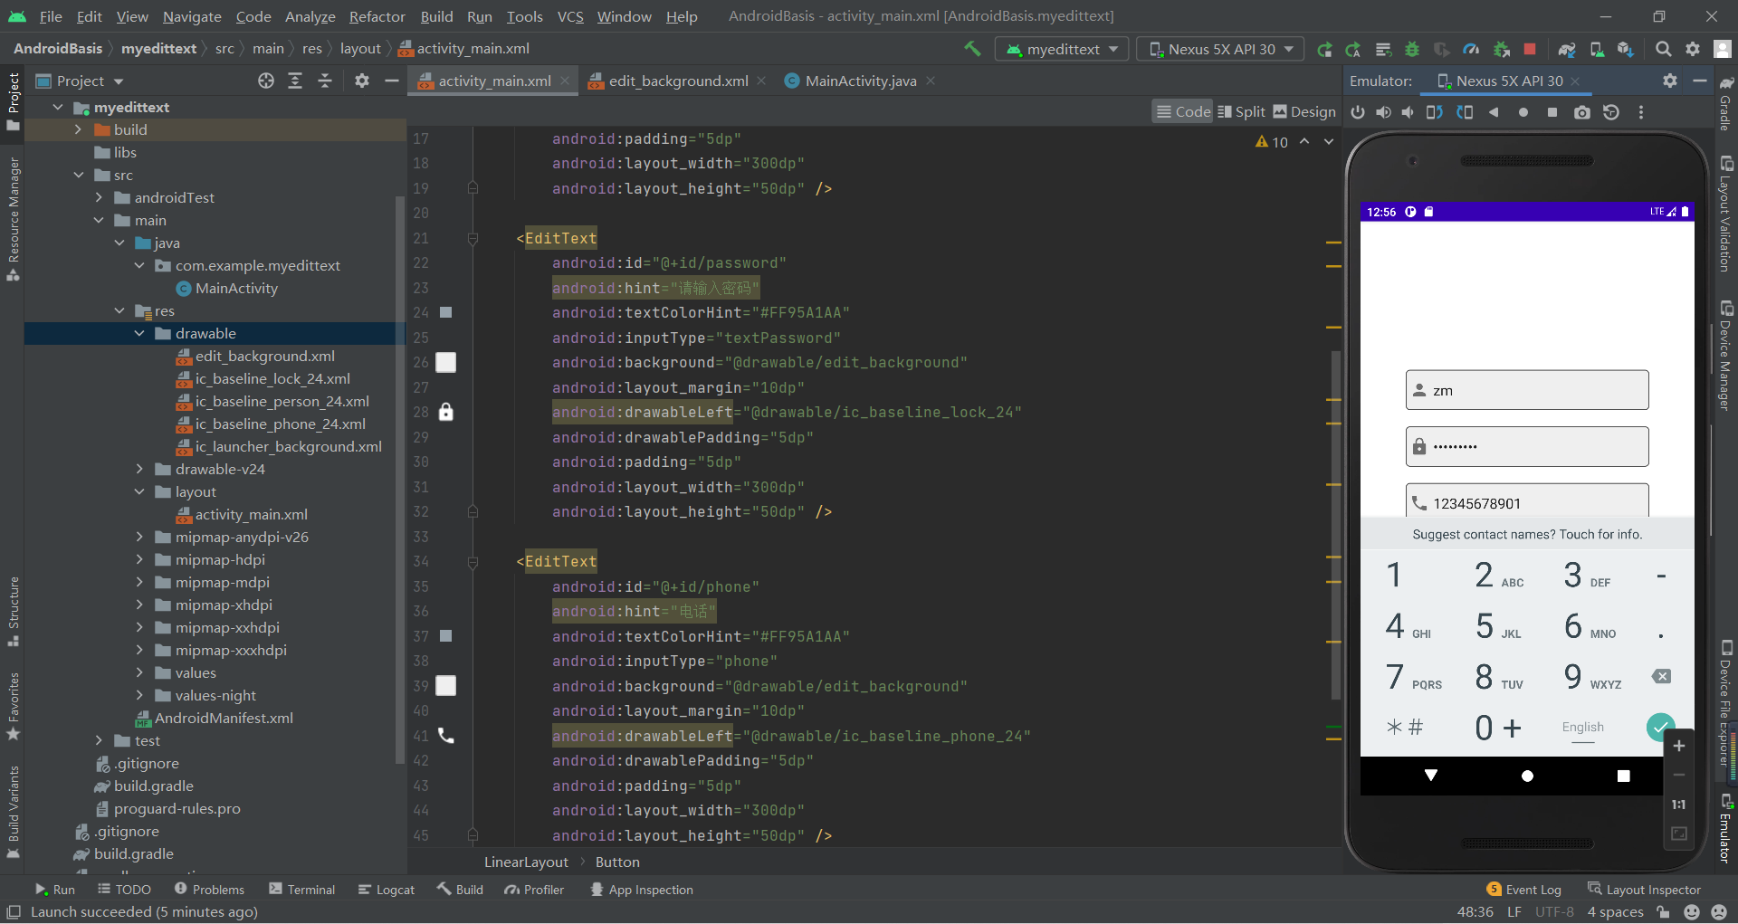The width and height of the screenshot is (1738, 924).
Task: Click the Make Project hammer icon
Action: (x=972, y=49)
